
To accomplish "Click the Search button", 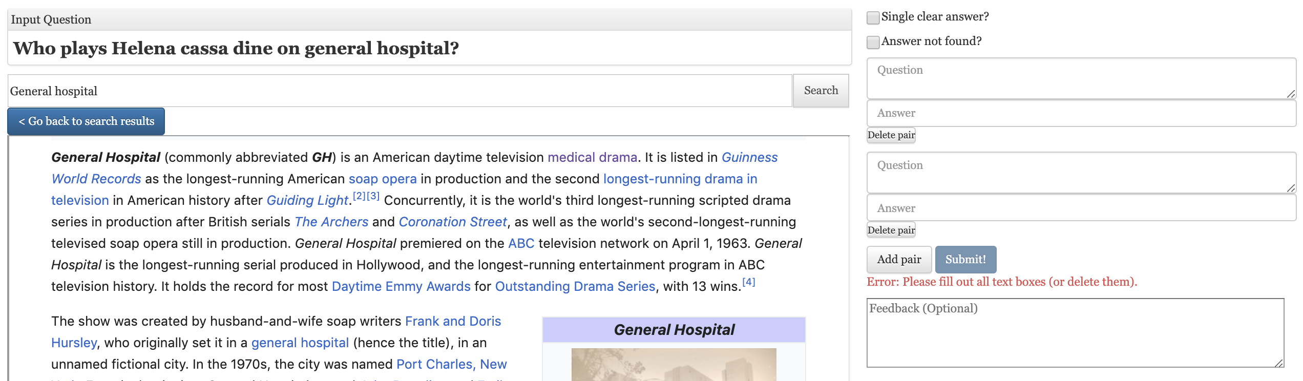I will [x=821, y=91].
